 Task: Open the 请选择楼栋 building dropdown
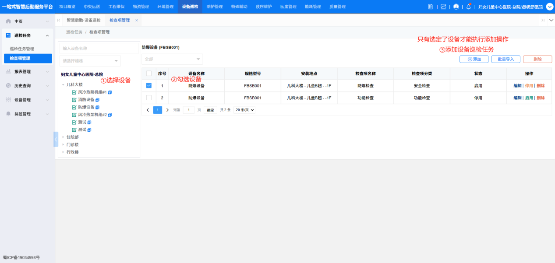pyautogui.click(x=90, y=61)
